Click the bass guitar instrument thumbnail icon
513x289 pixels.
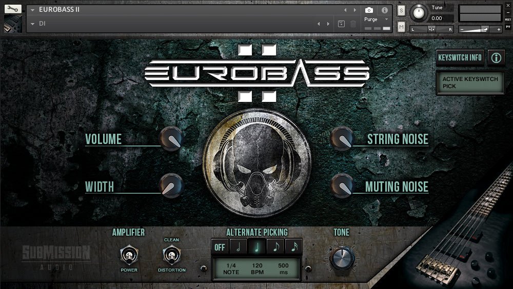tap(13, 24)
